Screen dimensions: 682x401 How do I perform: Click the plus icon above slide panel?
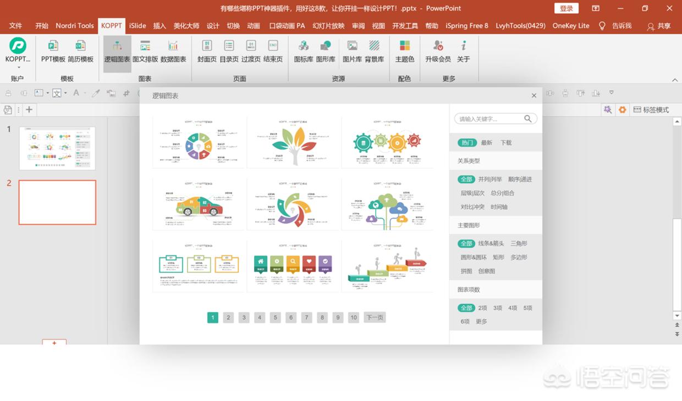pos(29,109)
